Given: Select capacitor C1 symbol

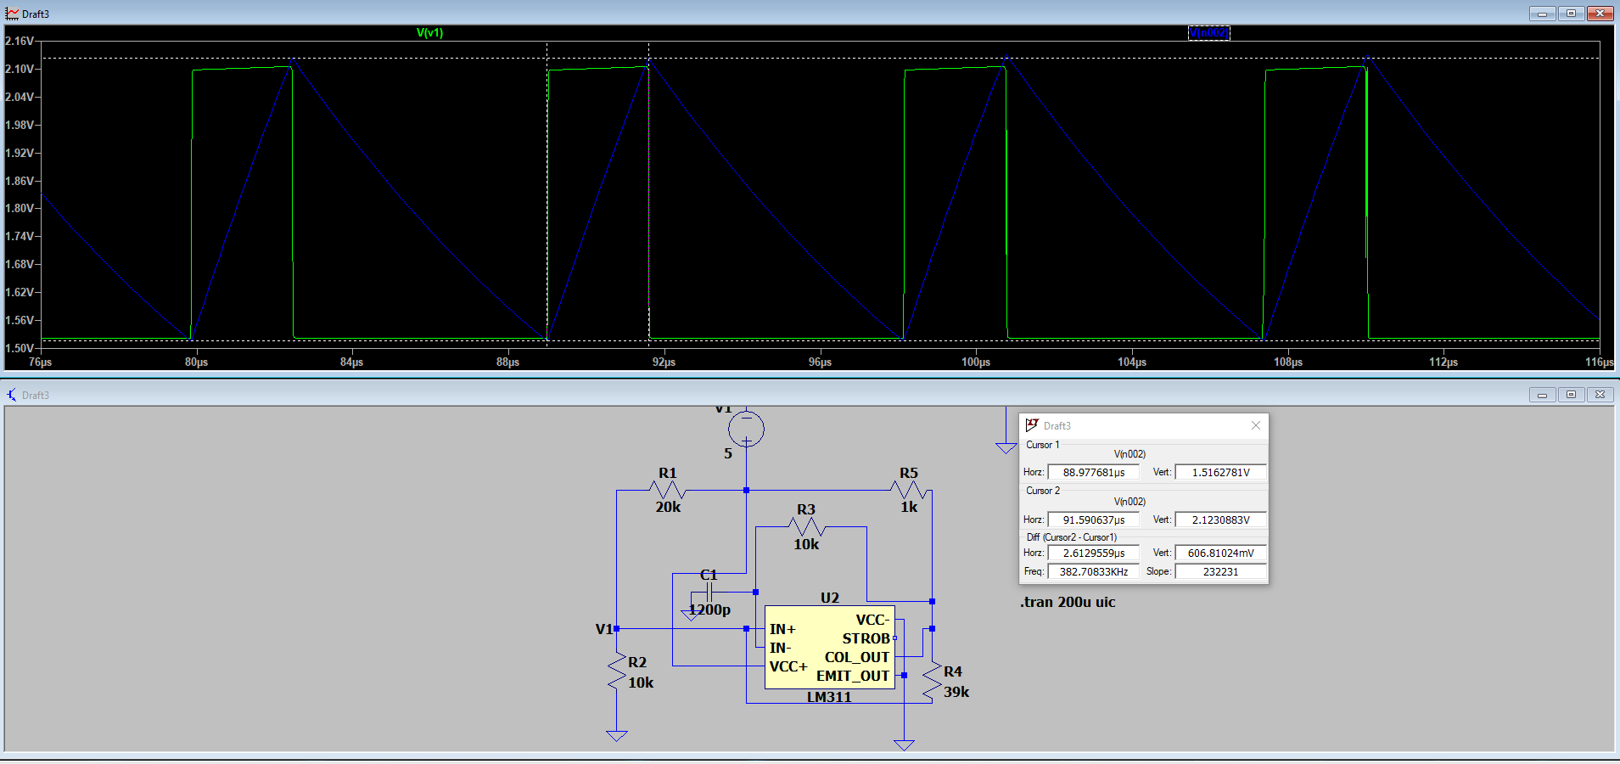Looking at the screenshot, I should (709, 592).
